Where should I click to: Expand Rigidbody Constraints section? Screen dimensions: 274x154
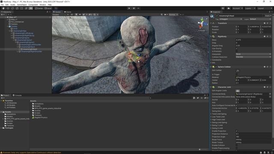(211, 60)
